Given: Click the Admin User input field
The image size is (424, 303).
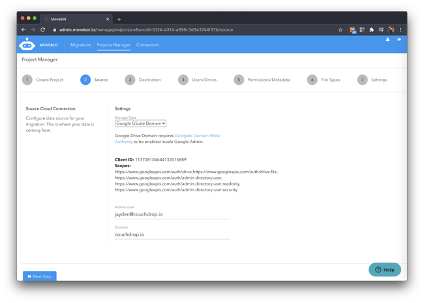Looking at the screenshot, I should pyautogui.click(x=172, y=214).
